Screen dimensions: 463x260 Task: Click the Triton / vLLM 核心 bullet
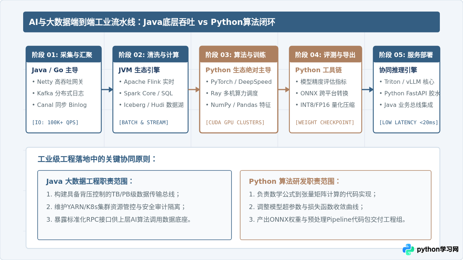(407, 82)
